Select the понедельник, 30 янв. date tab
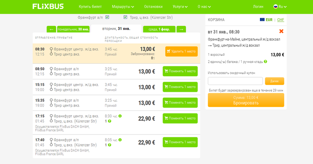The image size is (313, 164). [x=73, y=29]
